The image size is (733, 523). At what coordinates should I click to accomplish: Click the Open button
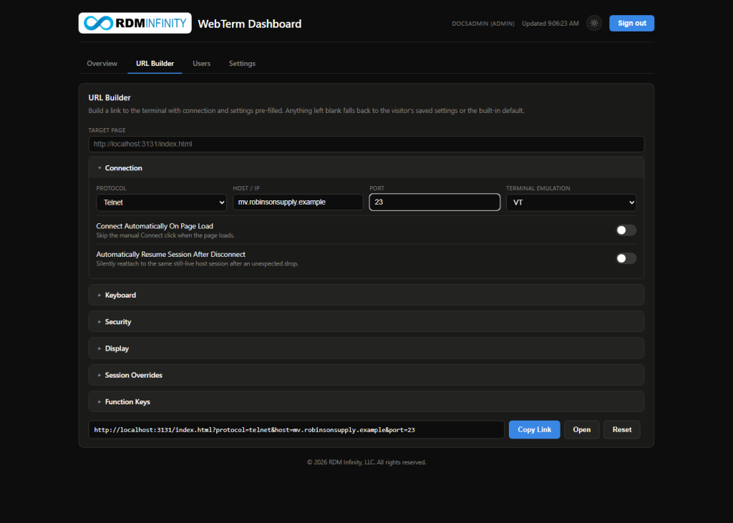(581, 429)
